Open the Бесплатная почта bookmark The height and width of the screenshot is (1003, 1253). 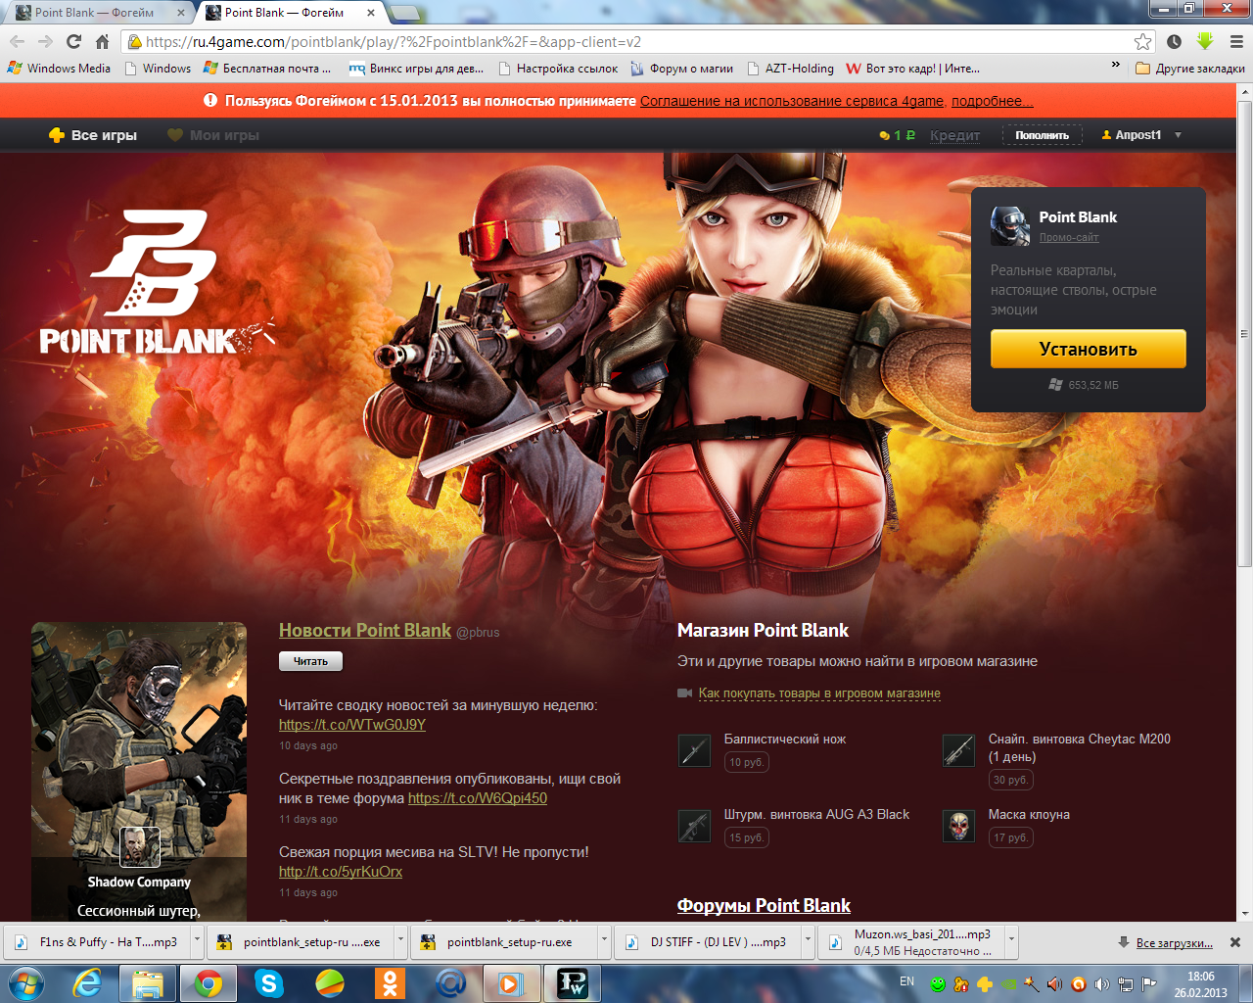pyautogui.click(x=267, y=69)
